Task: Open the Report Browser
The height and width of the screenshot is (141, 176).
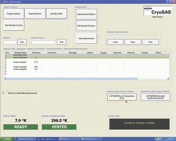Action: click(x=35, y=14)
